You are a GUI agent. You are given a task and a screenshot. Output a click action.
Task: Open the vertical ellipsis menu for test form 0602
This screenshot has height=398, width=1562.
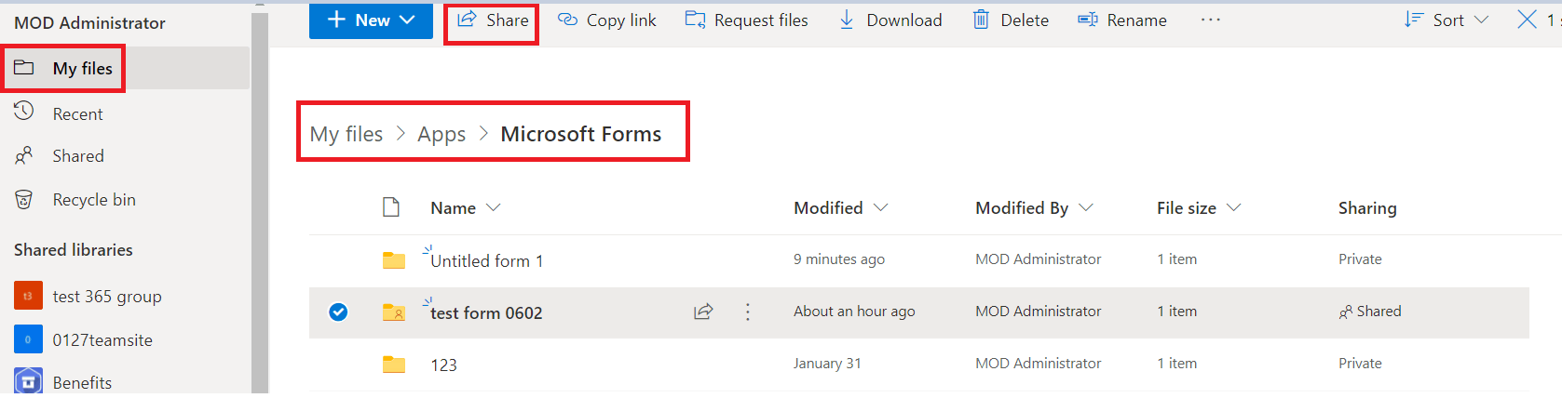click(747, 312)
